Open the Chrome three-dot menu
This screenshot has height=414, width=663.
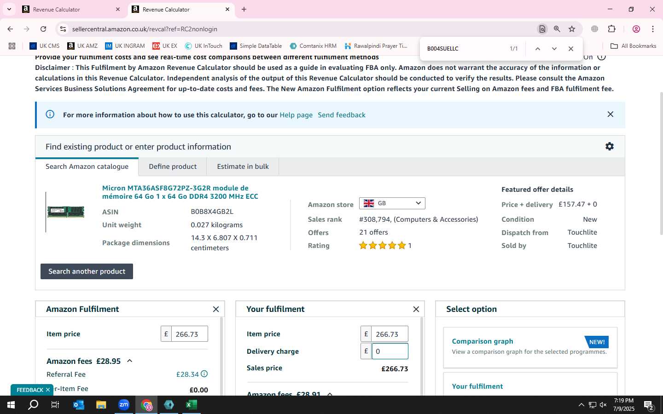pos(653,29)
